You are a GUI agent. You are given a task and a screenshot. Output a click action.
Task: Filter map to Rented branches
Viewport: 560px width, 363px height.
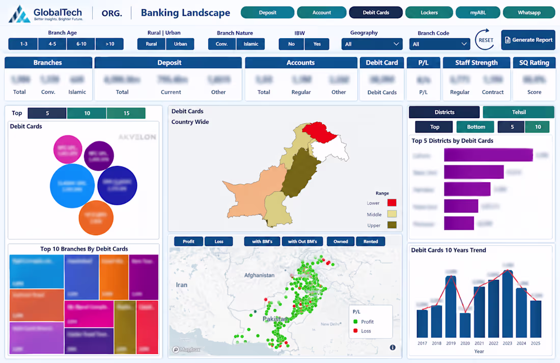pos(371,241)
